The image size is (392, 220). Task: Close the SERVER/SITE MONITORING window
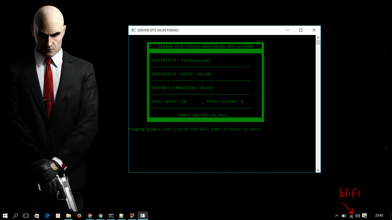[314, 30]
